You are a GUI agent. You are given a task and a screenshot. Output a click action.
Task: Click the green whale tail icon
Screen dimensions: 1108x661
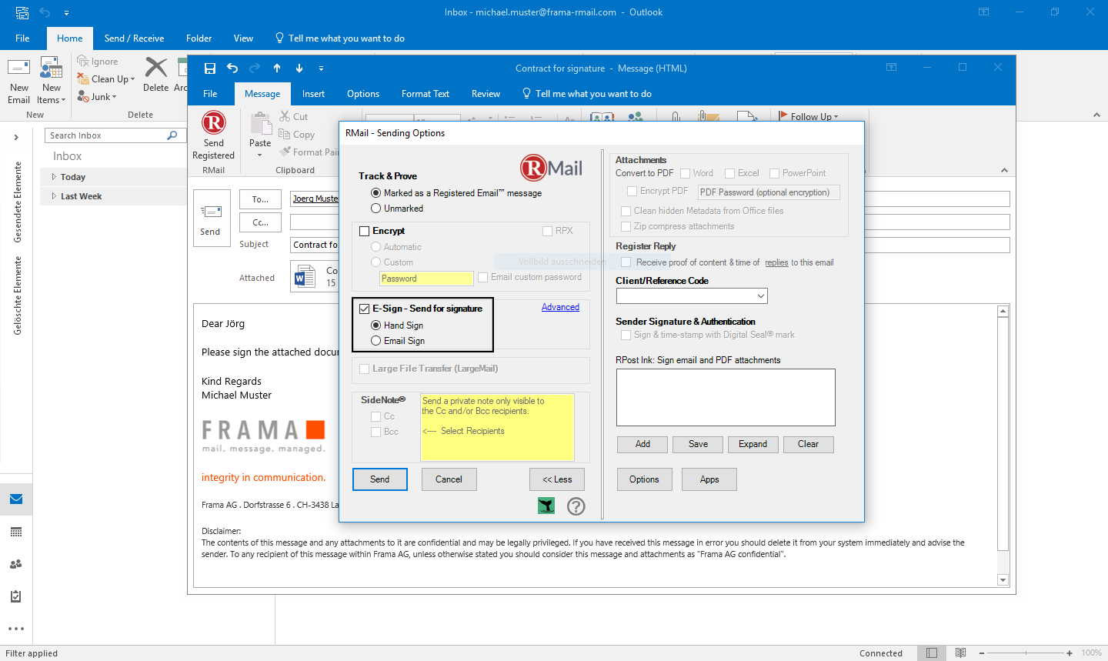[x=546, y=506]
